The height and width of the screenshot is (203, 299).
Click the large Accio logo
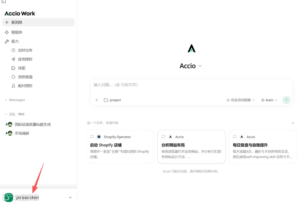[192, 48]
